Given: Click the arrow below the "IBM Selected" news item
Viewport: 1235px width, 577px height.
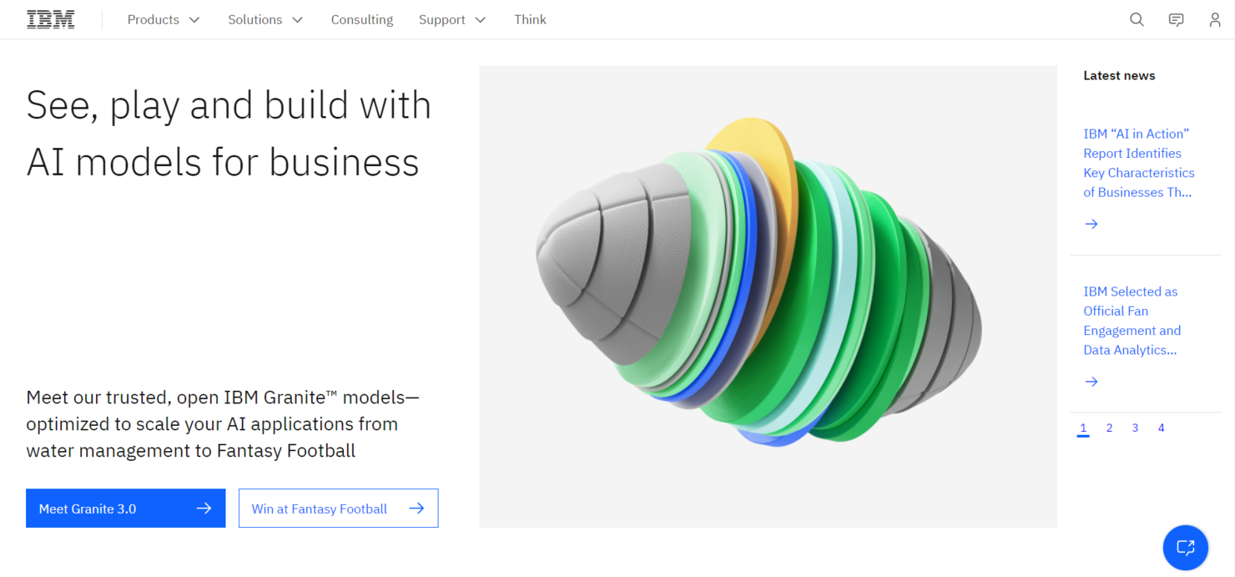Looking at the screenshot, I should [x=1091, y=381].
